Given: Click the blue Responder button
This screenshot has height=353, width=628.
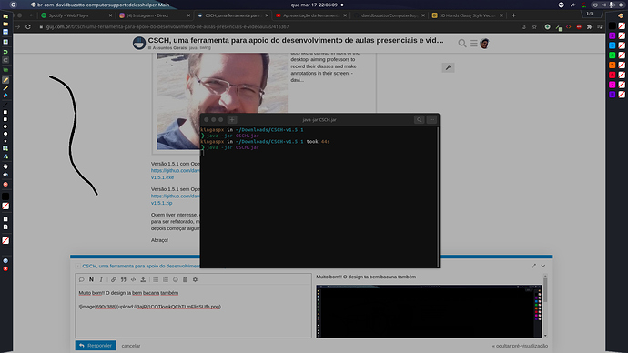Looking at the screenshot, I should coord(96,346).
